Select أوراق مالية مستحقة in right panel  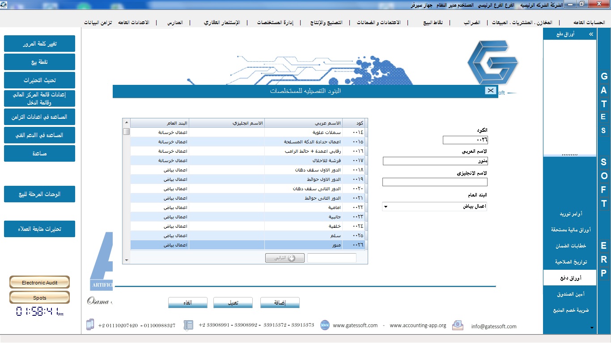pos(571,230)
